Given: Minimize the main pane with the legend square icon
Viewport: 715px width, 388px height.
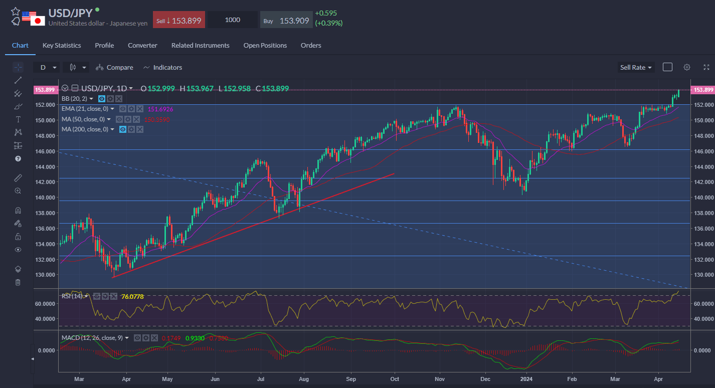Looking at the screenshot, I should (x=75, y=88).
